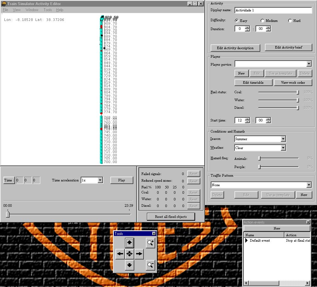Select the zoom out magnifier tool
This screenshot has width=317, height=287.
tap(150, 265)
